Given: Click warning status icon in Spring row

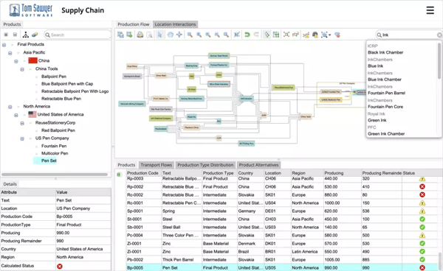Looking at the screenshot, I should click(422, 211).
